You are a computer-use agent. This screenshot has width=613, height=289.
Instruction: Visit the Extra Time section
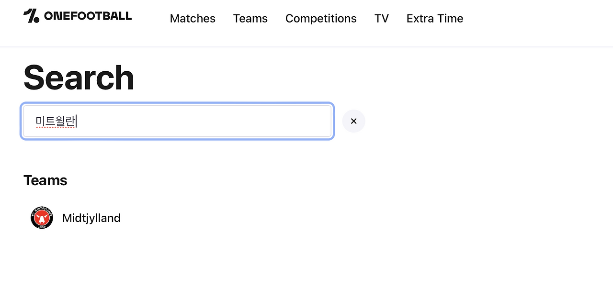pyautogui.click(x=435, y=18)
